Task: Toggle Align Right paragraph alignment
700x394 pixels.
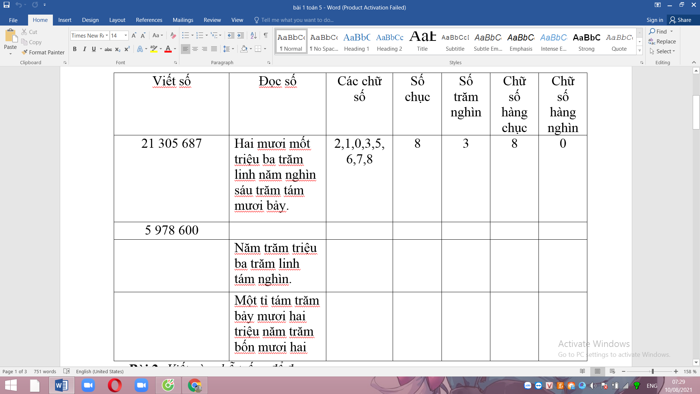Action: click(x=205, y=49)
